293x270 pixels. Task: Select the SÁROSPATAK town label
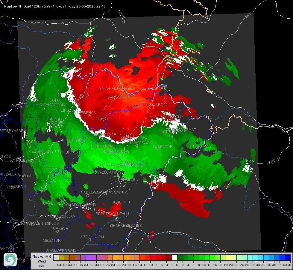[120, 97]
